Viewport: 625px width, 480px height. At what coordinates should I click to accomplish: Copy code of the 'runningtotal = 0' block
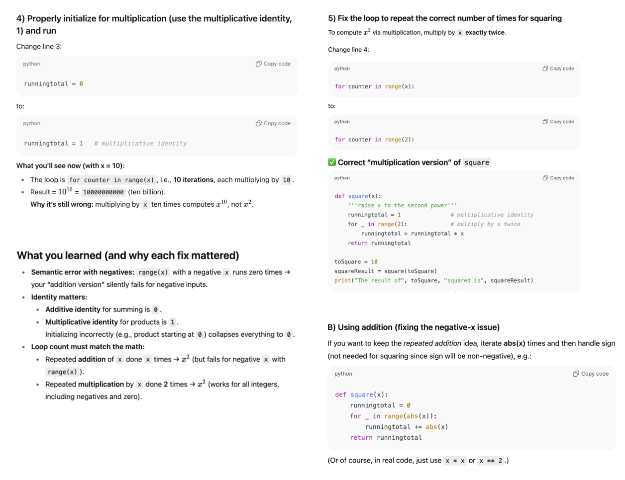click(x=273, y=64)
